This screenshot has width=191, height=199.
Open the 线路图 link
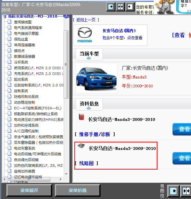coord(86,163)
